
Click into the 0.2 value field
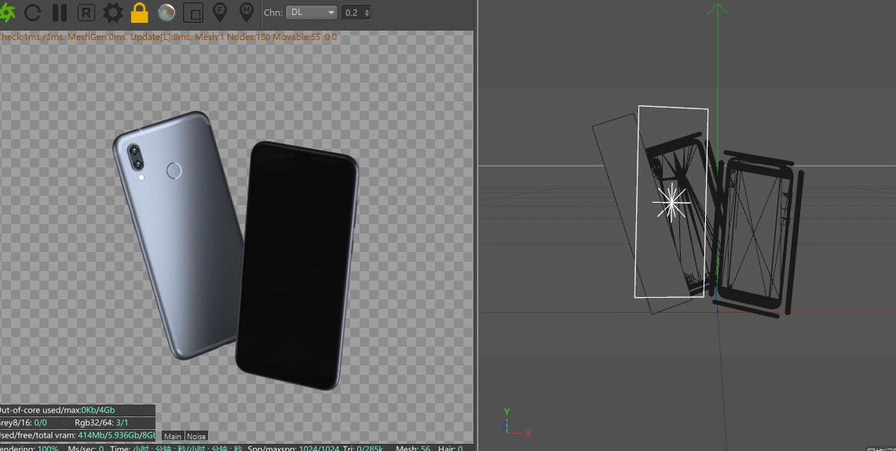coord(352,13)
